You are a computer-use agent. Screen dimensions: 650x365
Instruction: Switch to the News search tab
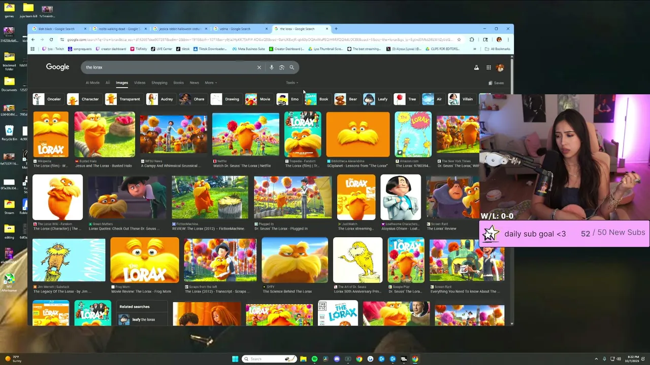[x=194, y=83]
